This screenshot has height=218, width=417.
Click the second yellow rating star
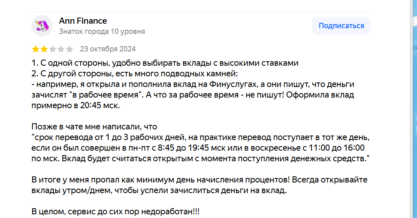pyautogui.click(x=44, y=49)
